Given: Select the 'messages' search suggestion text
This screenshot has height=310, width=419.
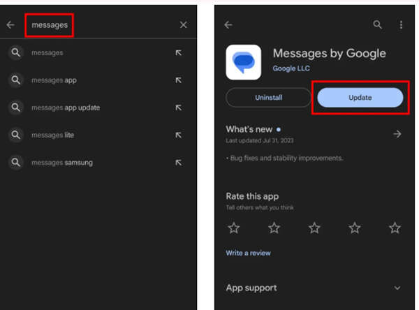Looking at the screenshot, I should pos(47,53).
